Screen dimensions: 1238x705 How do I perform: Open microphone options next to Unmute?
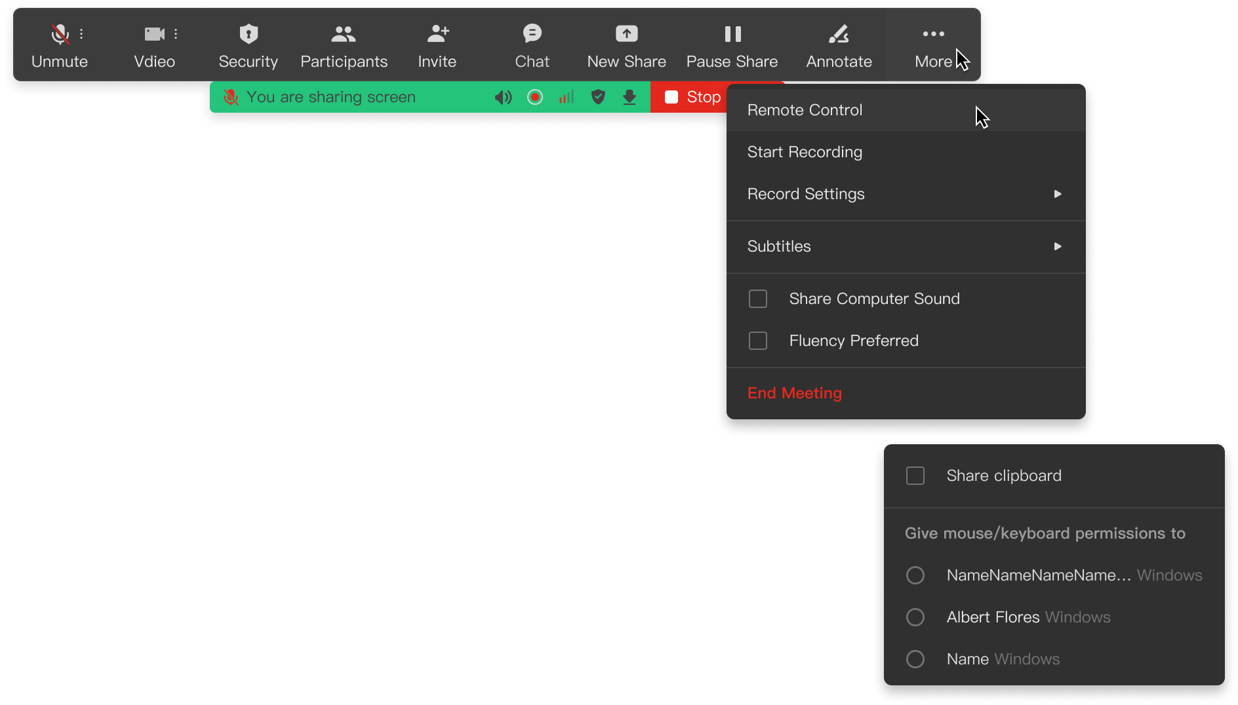(81, 34)
